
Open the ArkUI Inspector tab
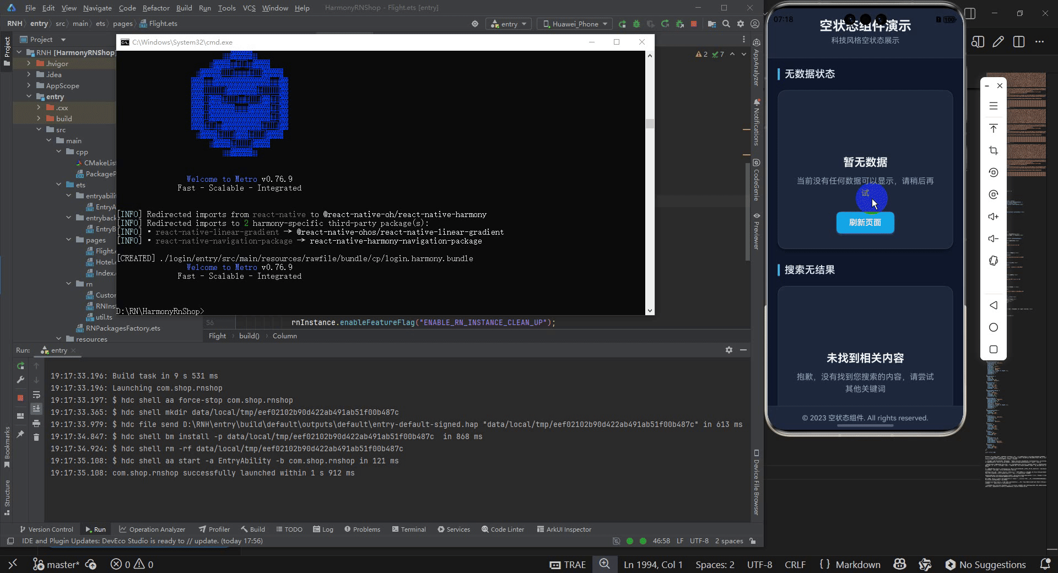564,529
